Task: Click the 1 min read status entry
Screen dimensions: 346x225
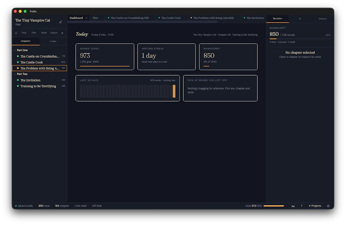Action: click(80, 206)
